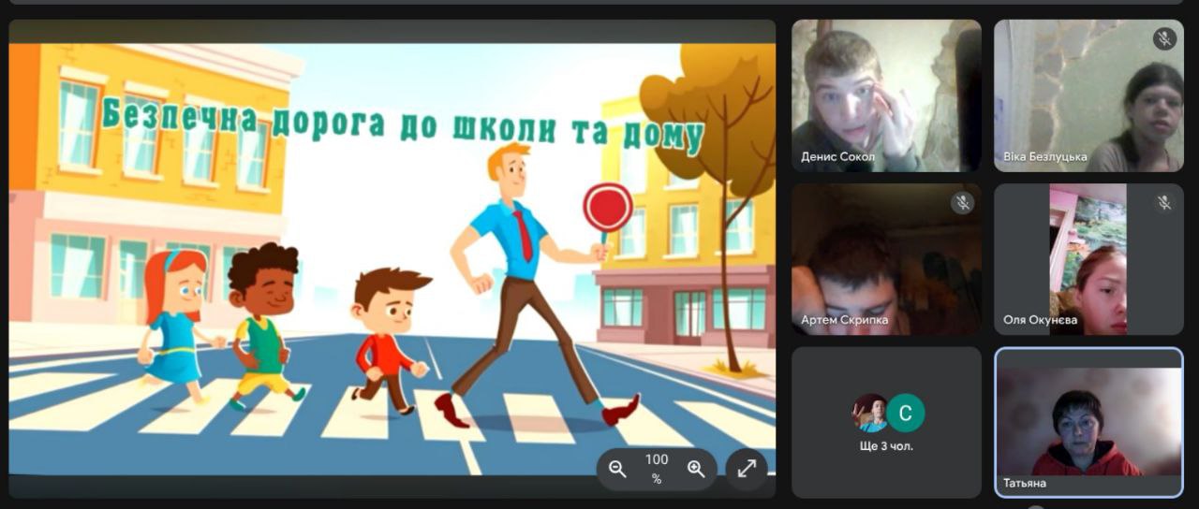1199x509 pixels.
Task: Click the muted mic icon on Оля Окунева's tile
Action: click(1164, 202)
